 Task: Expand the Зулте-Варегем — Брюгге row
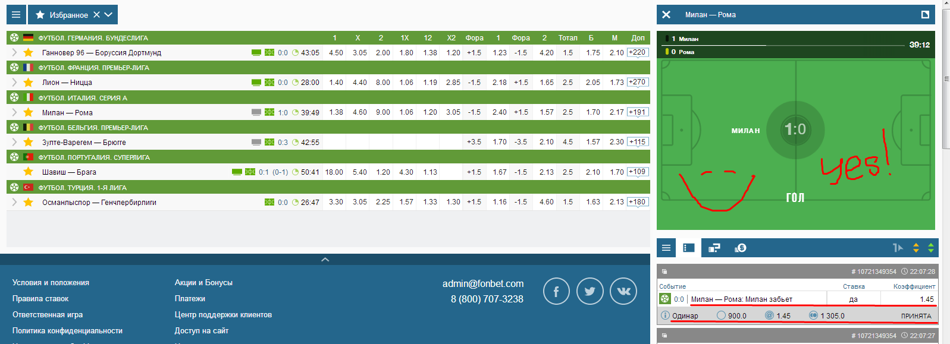[x=14, y=142]
